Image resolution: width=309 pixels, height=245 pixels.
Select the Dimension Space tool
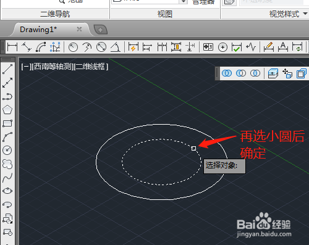tap(176, 47)
